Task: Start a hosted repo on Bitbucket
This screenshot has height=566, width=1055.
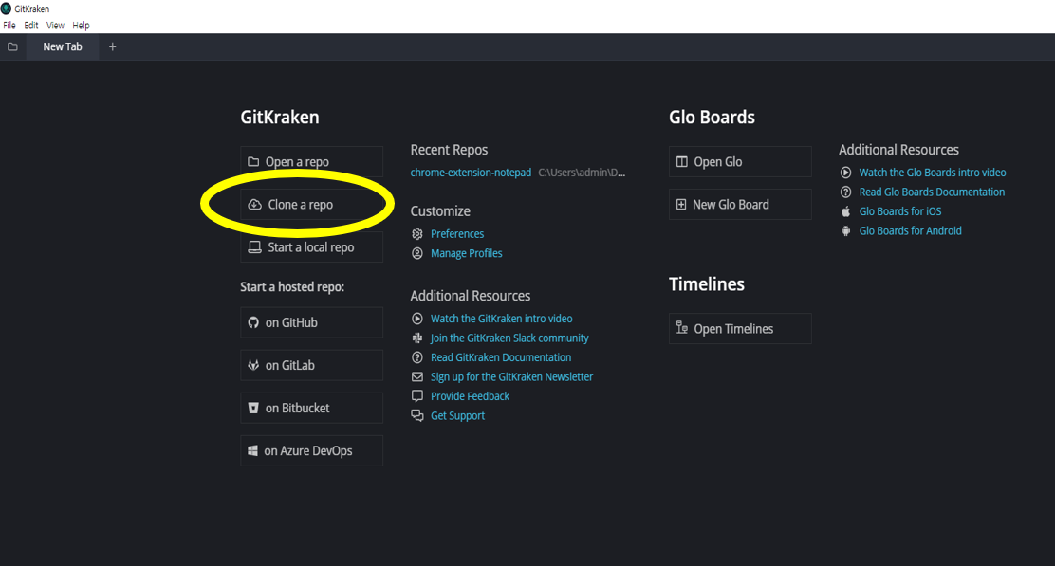Action: [311, 408]
